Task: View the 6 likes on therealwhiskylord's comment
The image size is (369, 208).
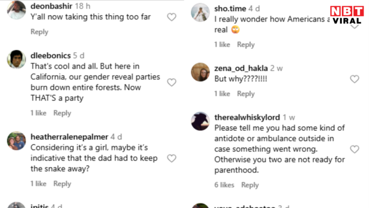Action: pos(224,185)
